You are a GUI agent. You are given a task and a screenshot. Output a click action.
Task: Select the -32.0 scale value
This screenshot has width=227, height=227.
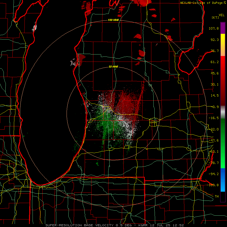coord(214,129)
